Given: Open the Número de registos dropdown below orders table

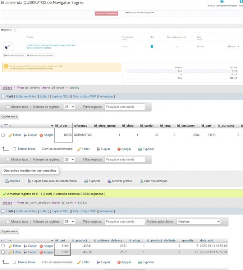Looking at the screenshot, I should tap(69, 159).
